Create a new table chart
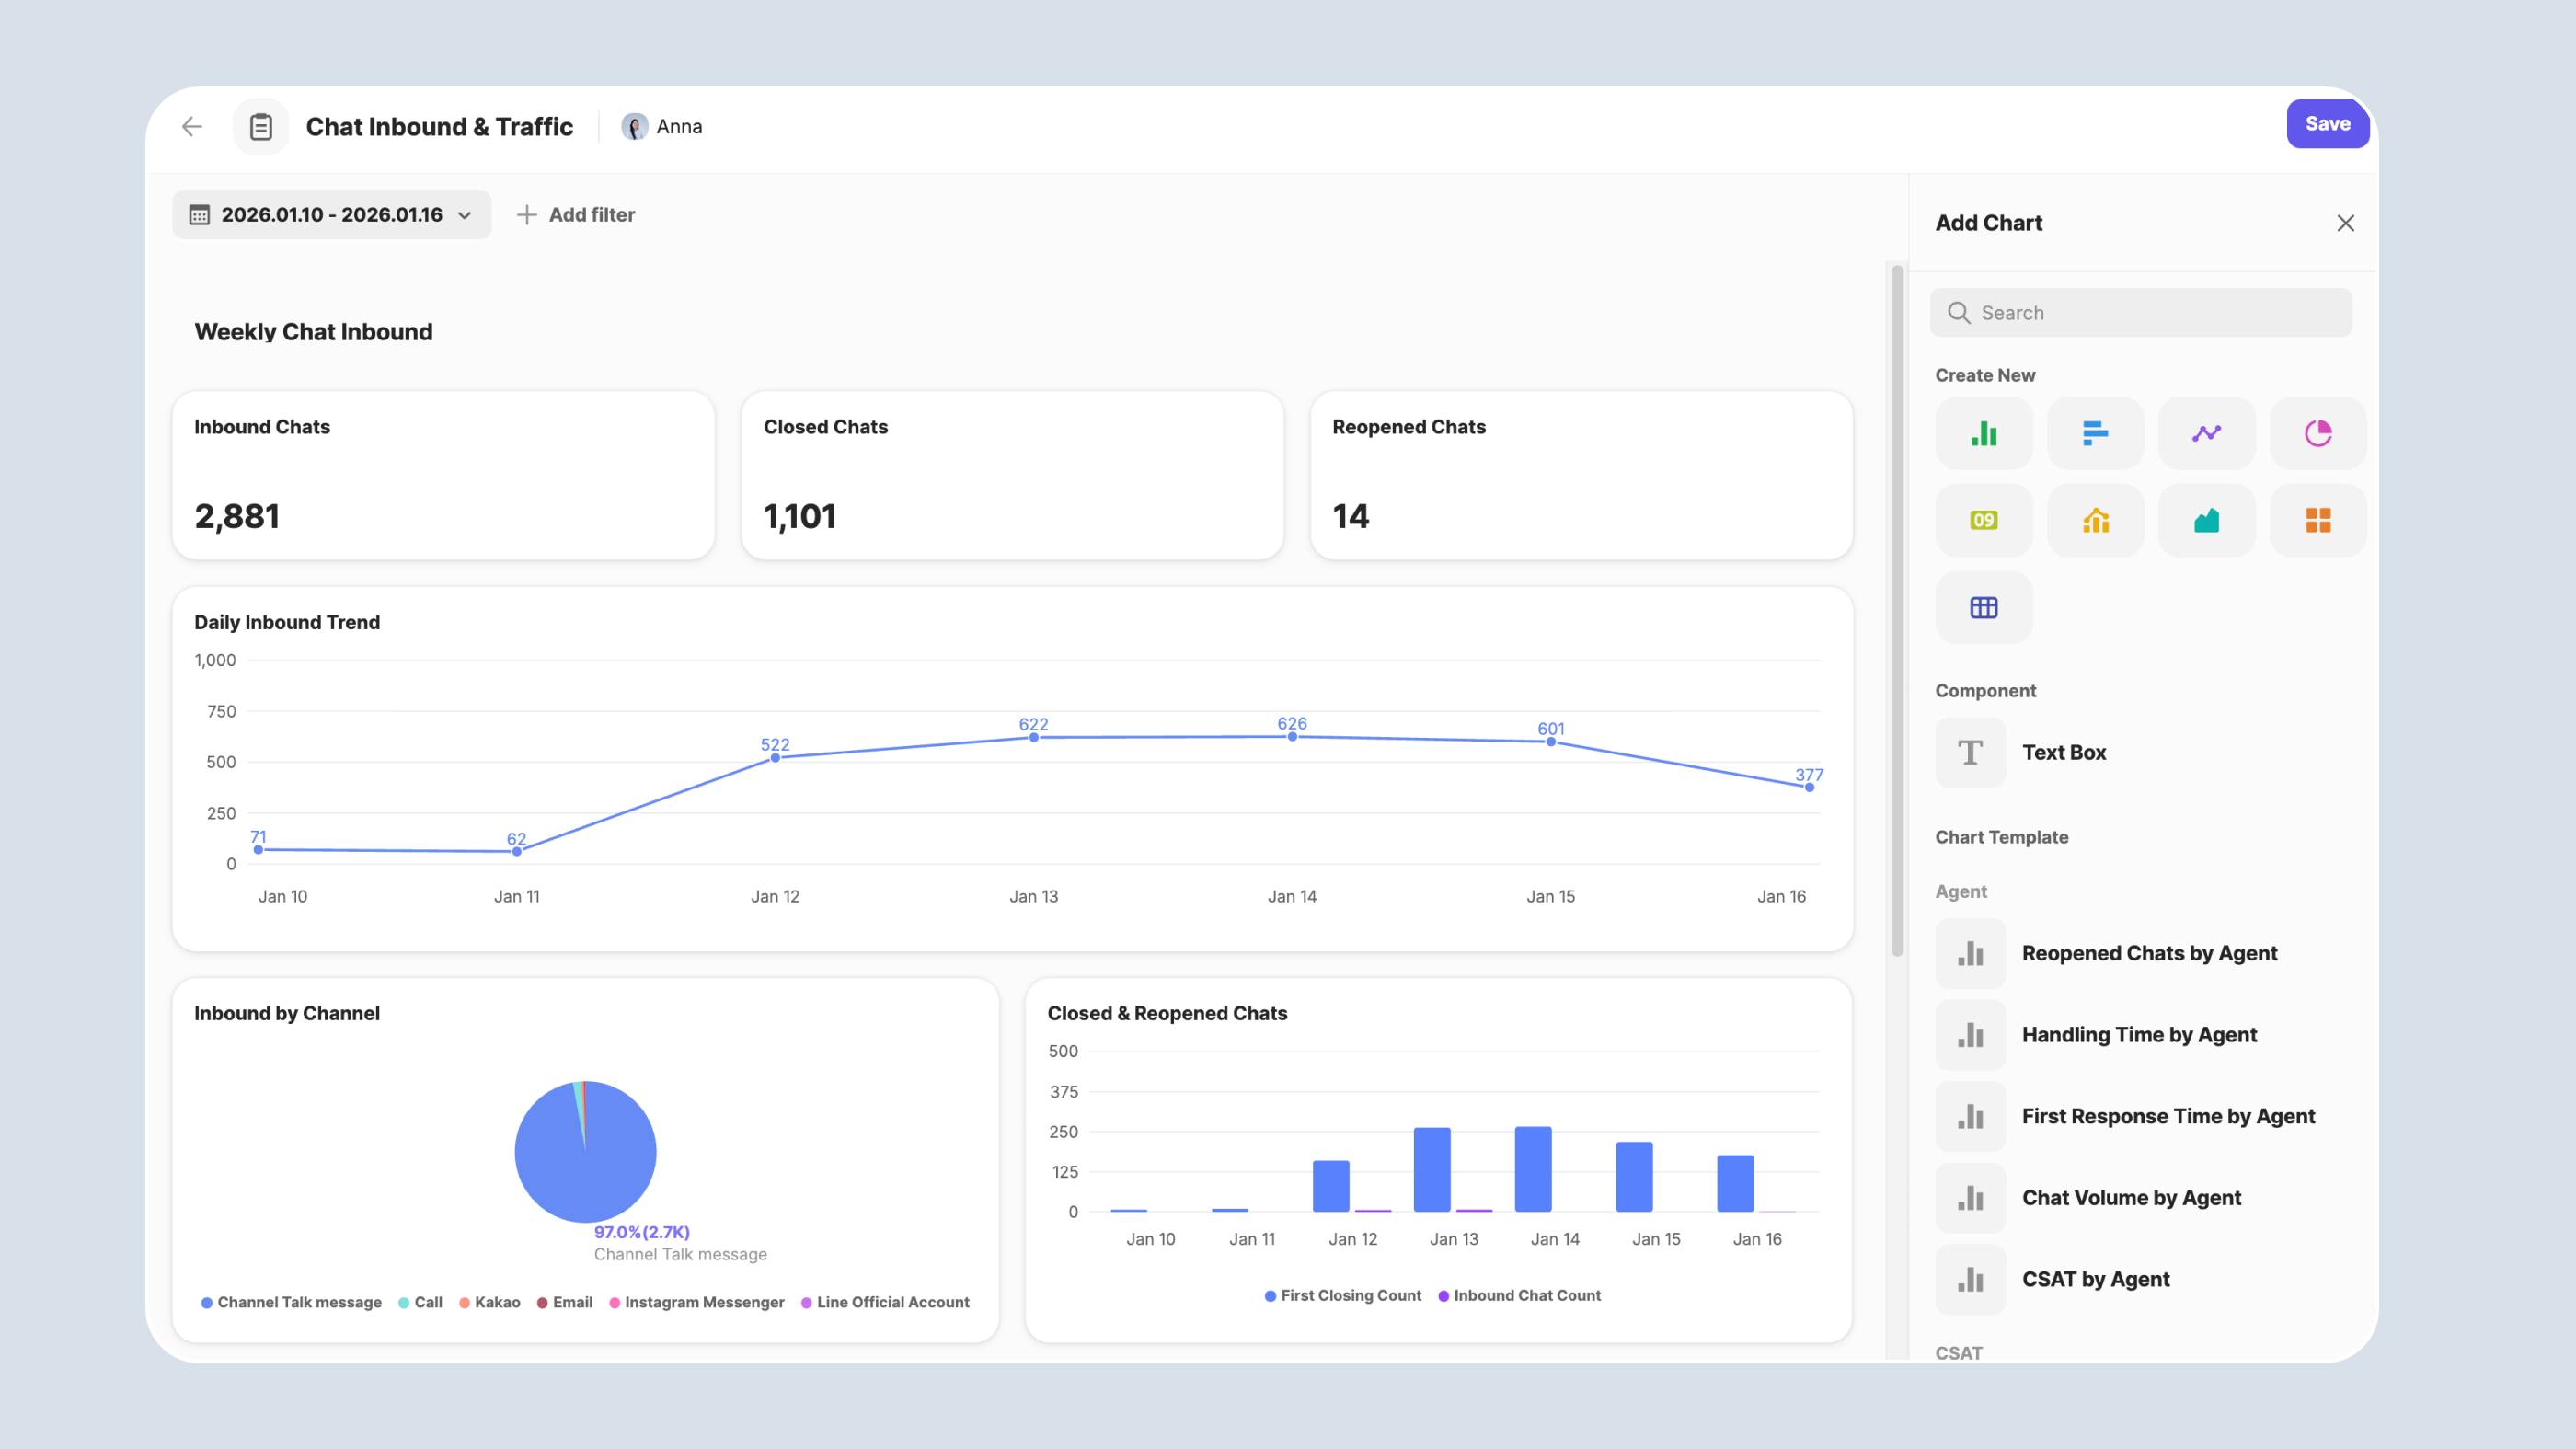The height and width of the screenshot is (1449, 2576). click(x=1984, y=607)
